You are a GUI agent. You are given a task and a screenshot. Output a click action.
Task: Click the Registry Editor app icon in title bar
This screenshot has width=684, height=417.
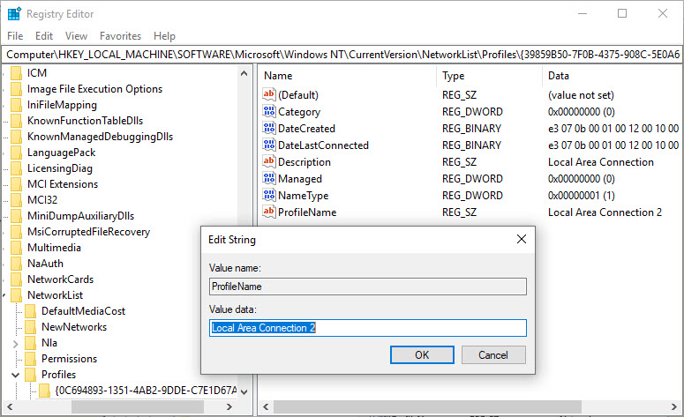pyautogui.click(x=14, y=14)
